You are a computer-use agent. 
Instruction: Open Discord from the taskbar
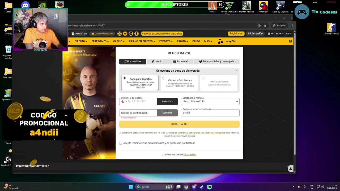tap(194, 187)
